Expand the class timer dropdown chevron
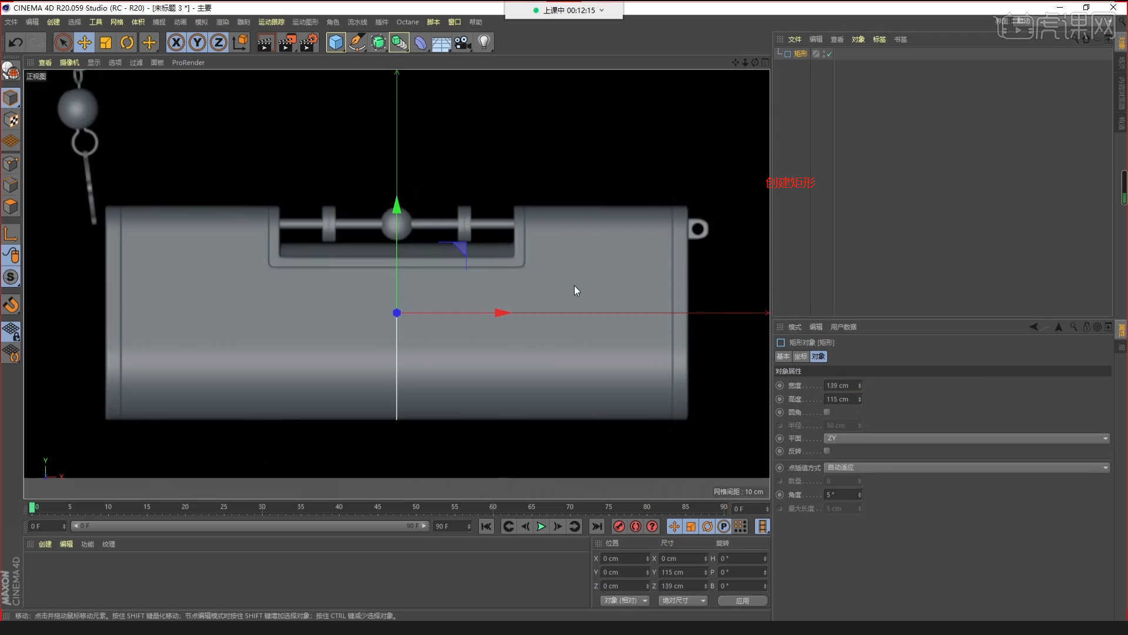The height and width of the screenshot is (635, 1128). point(602,10)
